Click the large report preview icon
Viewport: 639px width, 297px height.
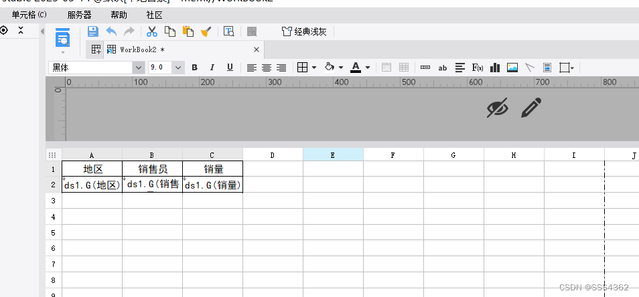tap(63, 38)
